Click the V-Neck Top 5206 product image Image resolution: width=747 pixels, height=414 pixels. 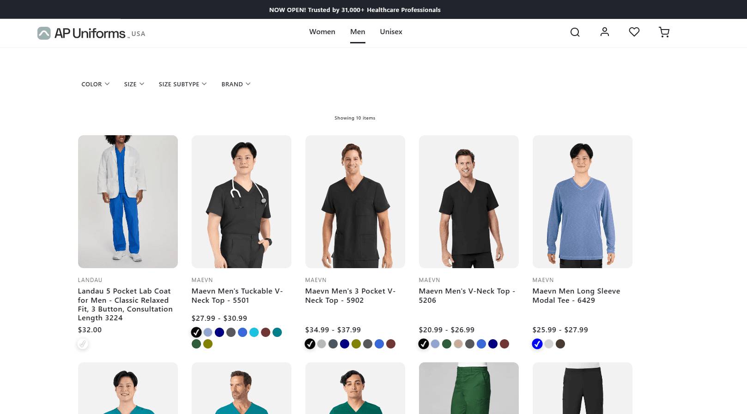pos(469,202)
